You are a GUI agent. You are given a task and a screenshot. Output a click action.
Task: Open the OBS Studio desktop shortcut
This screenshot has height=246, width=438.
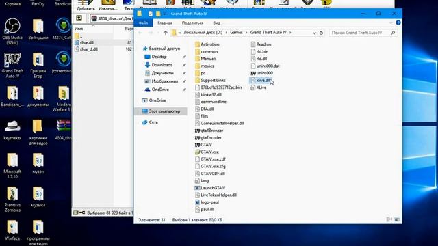pos(12,31)
